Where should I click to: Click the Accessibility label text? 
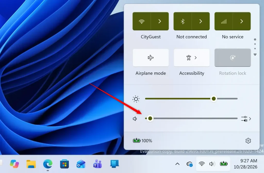point(192,73)
